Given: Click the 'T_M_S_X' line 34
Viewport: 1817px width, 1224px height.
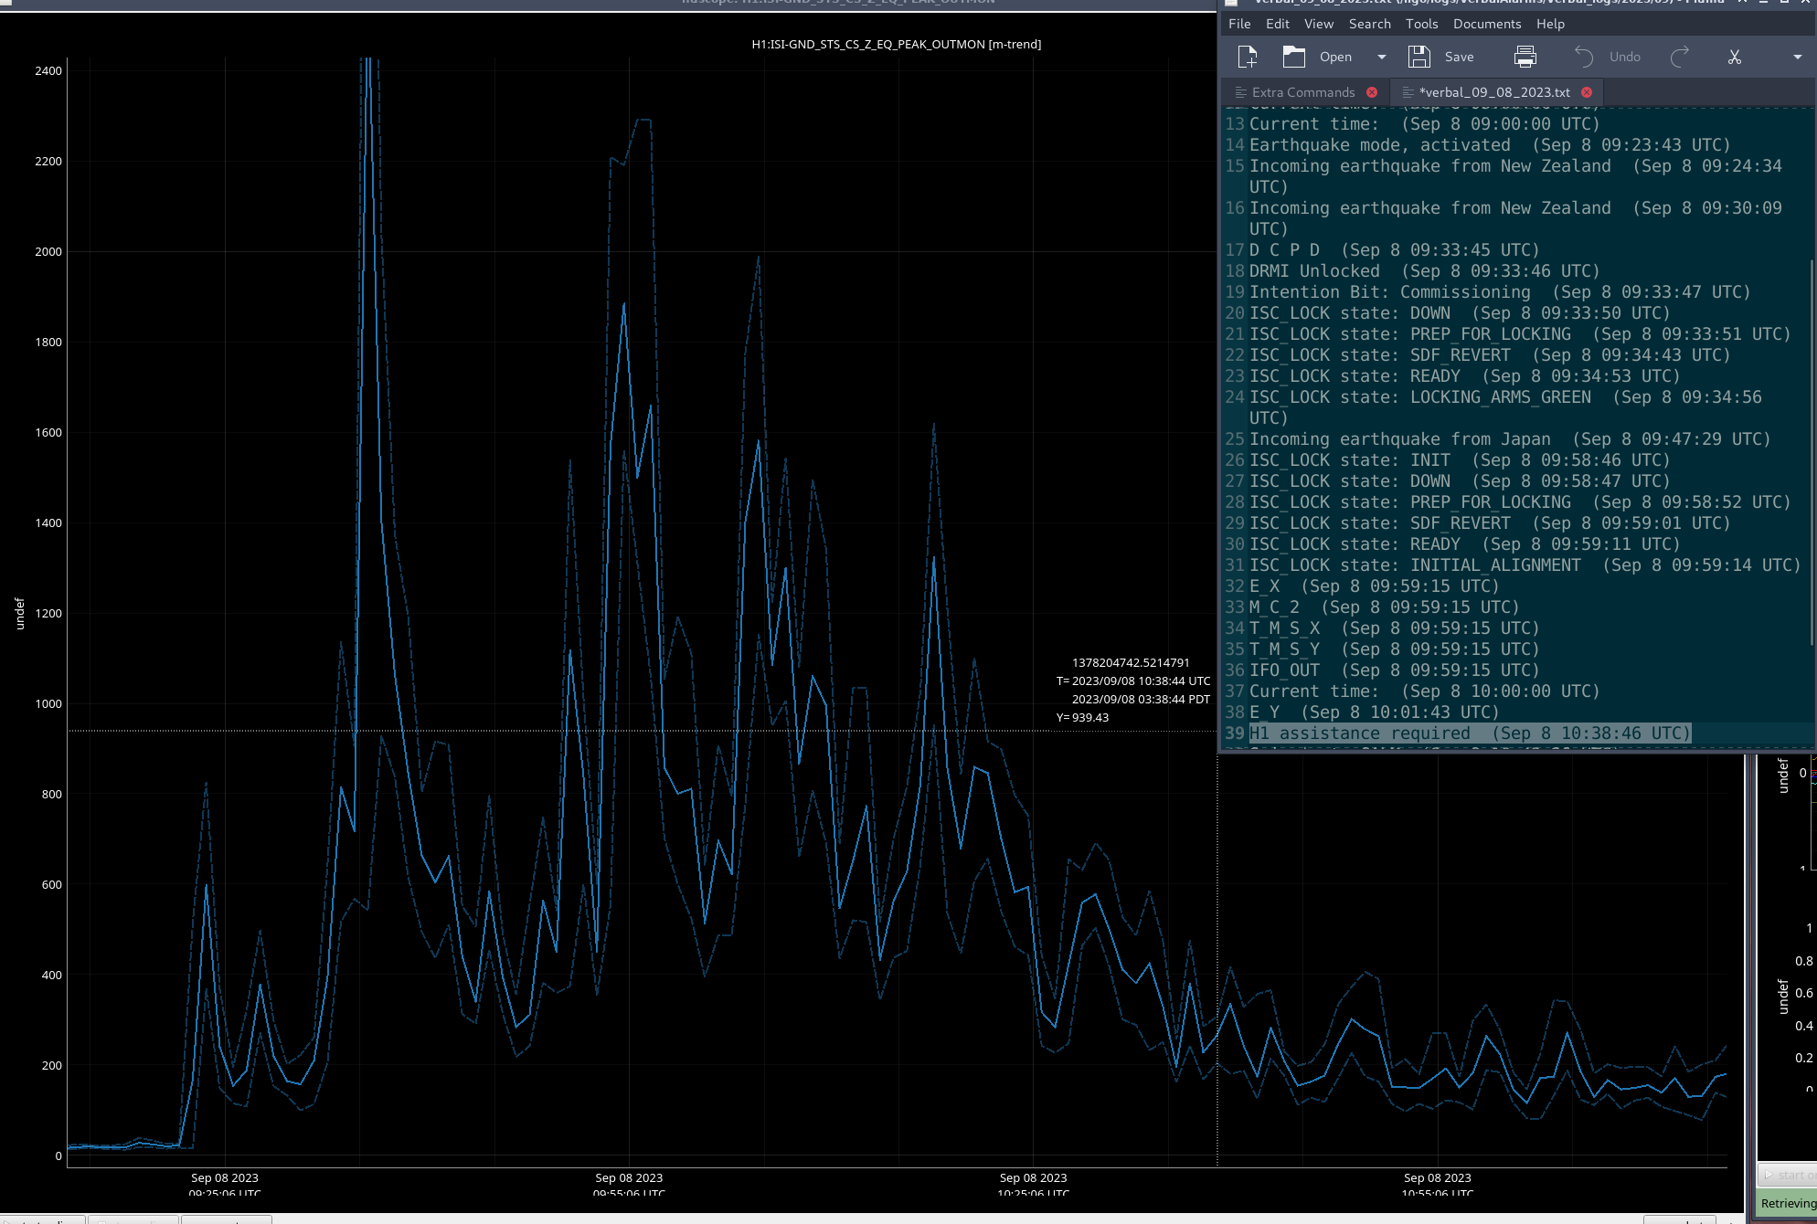Looking at the screenshot, I should pyautogui.click(x=1394, y=628).
